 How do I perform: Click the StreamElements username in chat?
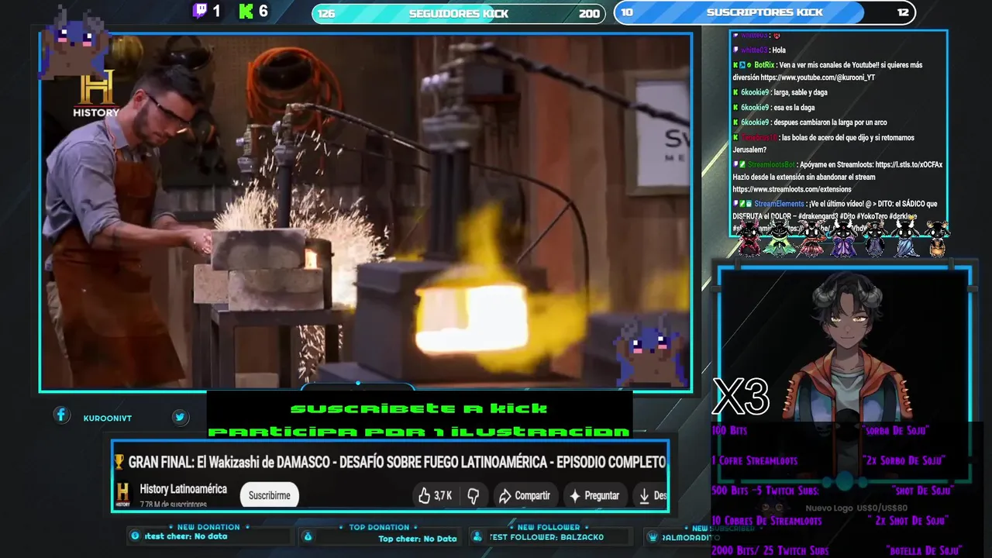(779, 203)
